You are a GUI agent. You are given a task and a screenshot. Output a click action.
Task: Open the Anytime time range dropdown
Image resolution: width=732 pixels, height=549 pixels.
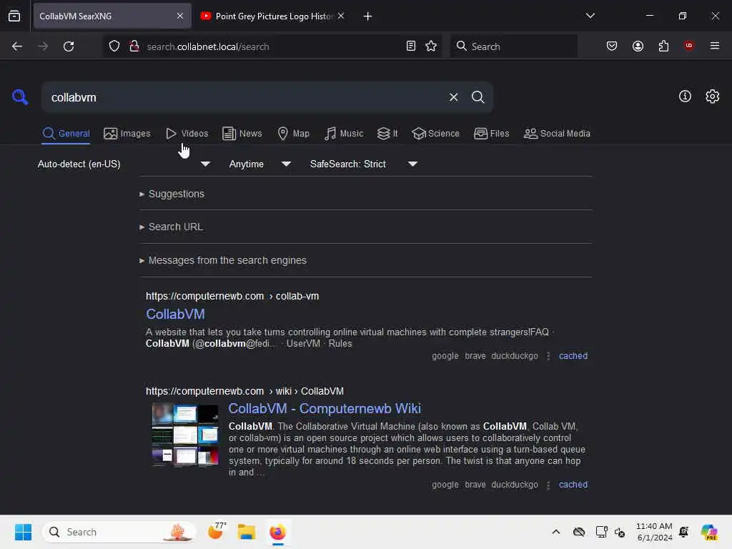(x=260, y=164)
